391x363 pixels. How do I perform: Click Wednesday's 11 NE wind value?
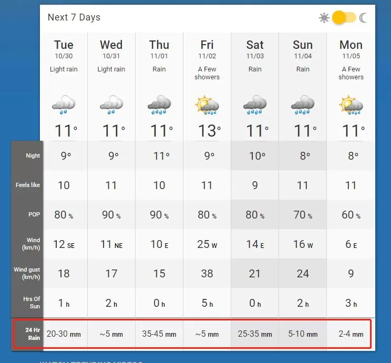click(x=111, y=244)
